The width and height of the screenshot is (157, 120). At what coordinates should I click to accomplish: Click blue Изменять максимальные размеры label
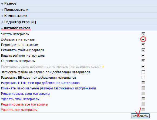coord(48,88)
